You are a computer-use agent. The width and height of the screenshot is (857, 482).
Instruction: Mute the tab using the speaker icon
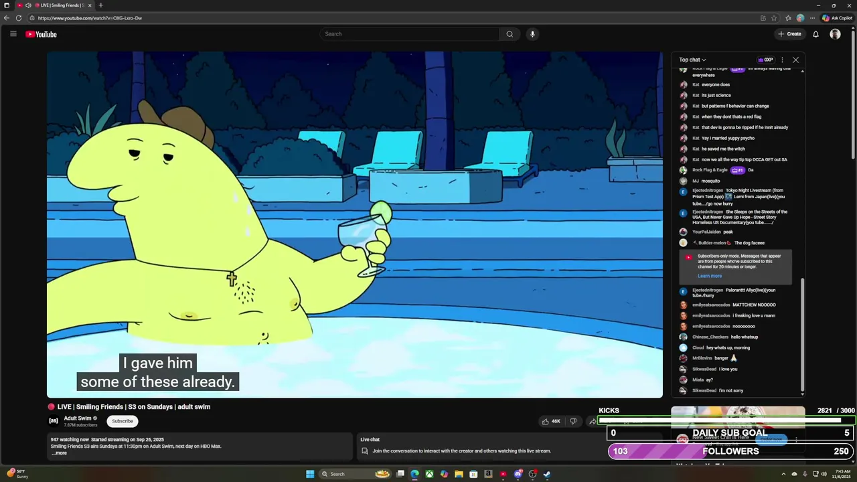pos(28,5)
